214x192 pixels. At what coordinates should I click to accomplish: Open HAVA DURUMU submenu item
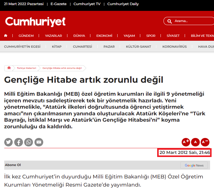point(206,46)
